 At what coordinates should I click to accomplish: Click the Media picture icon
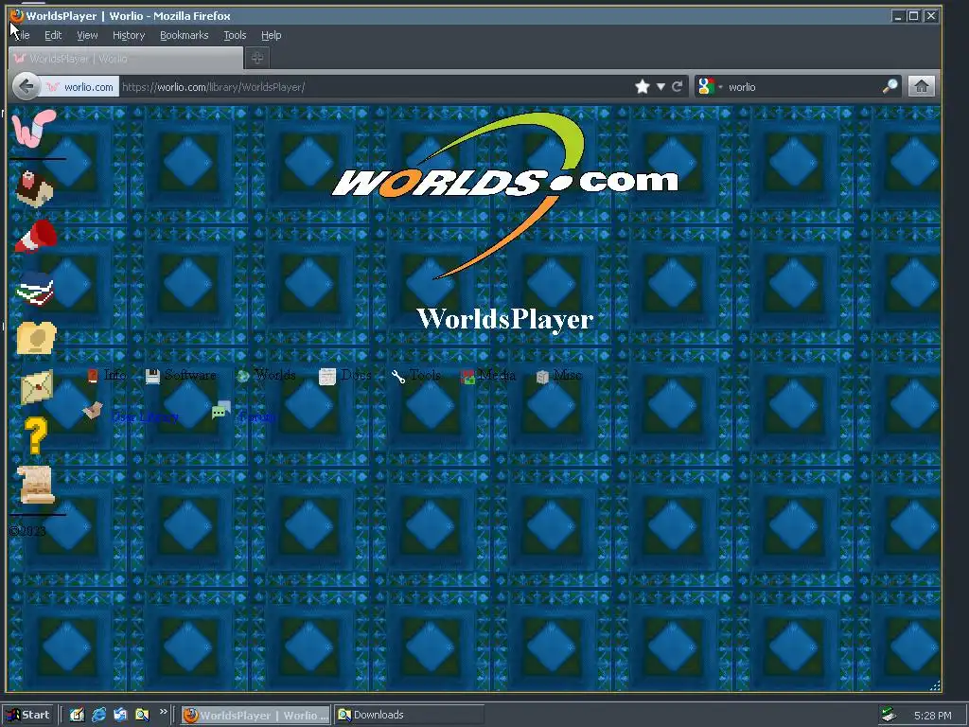pos(467,377)
